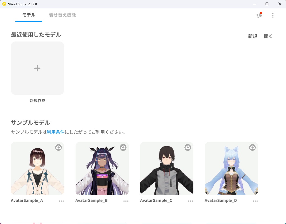Open the AvatarSample_B model thumbnail
Viewport: 286px width, 224px height.
click(x=102, y=168)
